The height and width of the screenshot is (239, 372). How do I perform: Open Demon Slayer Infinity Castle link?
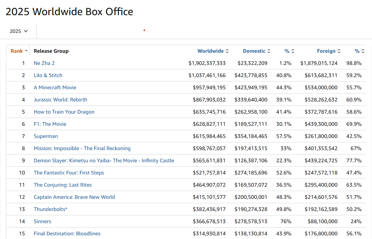[104, 161]
